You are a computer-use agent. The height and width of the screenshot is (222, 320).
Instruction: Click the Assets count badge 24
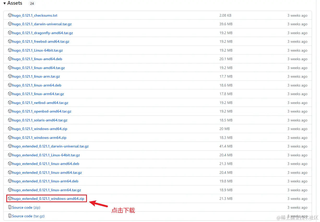(32, 4)
